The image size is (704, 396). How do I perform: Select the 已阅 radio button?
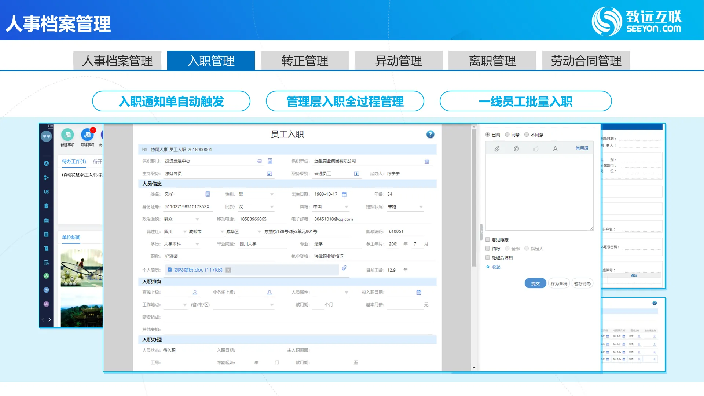[487, 135]
